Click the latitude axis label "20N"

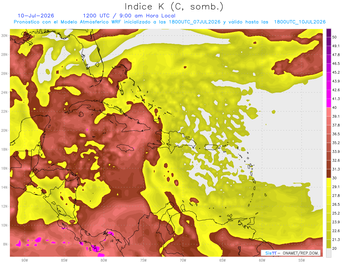pyautogui.click(x=5, y=130)
